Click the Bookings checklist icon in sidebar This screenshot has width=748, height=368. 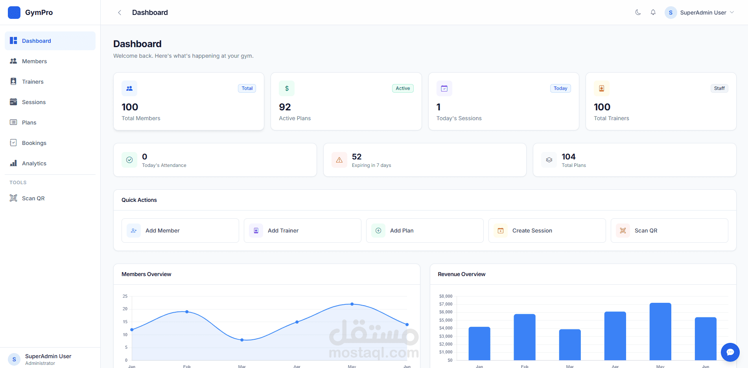coord(13,143)
